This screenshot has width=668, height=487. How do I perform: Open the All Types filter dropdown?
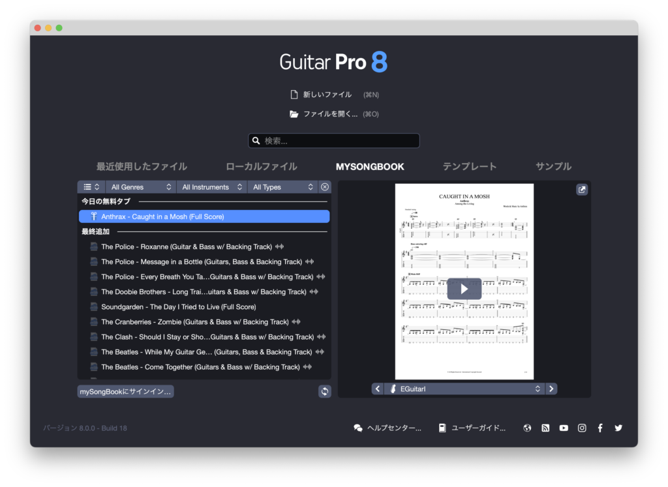(x=283, y=187)
